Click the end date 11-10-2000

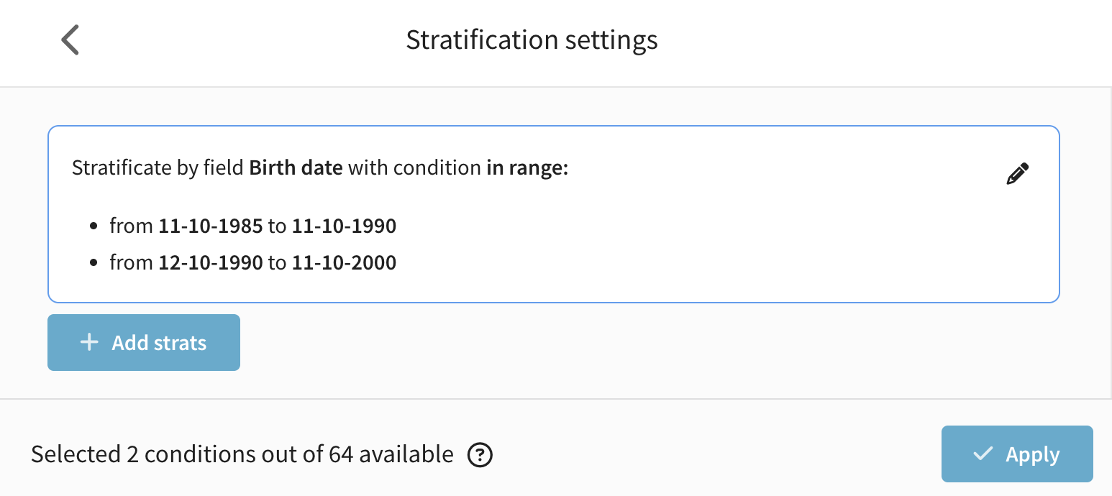(x=344, y=262)
